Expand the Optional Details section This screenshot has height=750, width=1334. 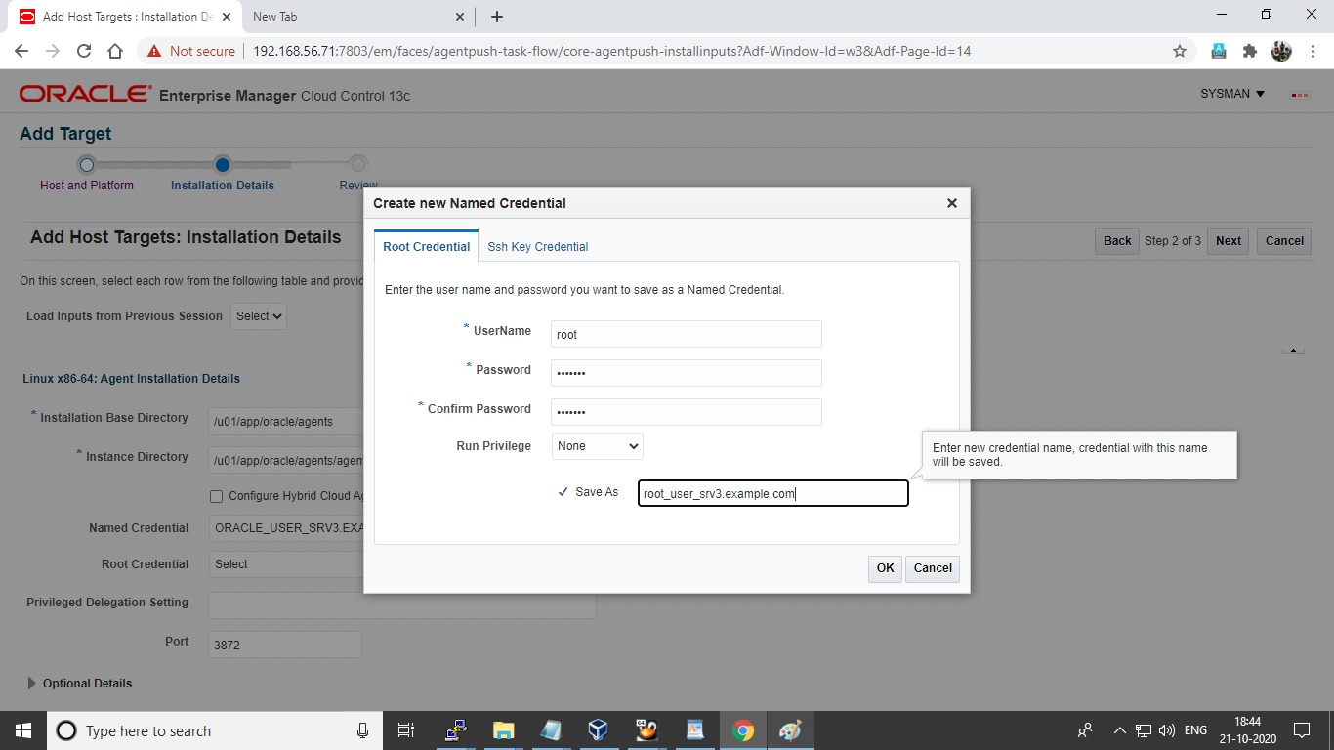click(x=32, y=683)
